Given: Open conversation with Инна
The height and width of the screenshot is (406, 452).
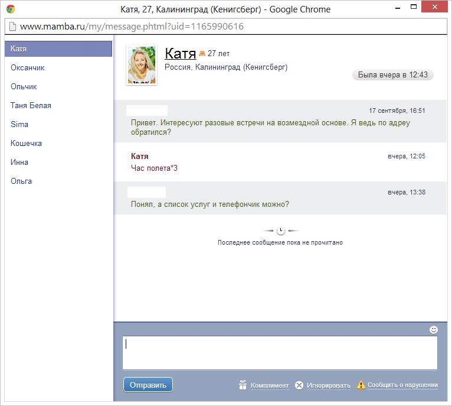Looking at the screenshot, I should [19, 163].
